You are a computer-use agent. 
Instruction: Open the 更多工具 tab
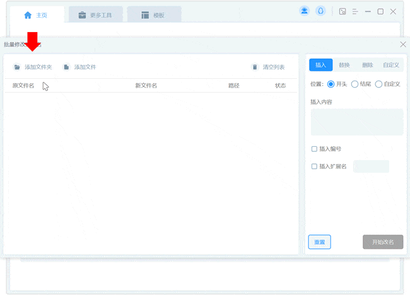tap(95, 15)
